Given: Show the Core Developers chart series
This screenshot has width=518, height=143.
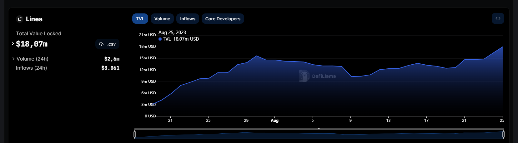Looking at the screenshot, I should (x=223, y=19).
